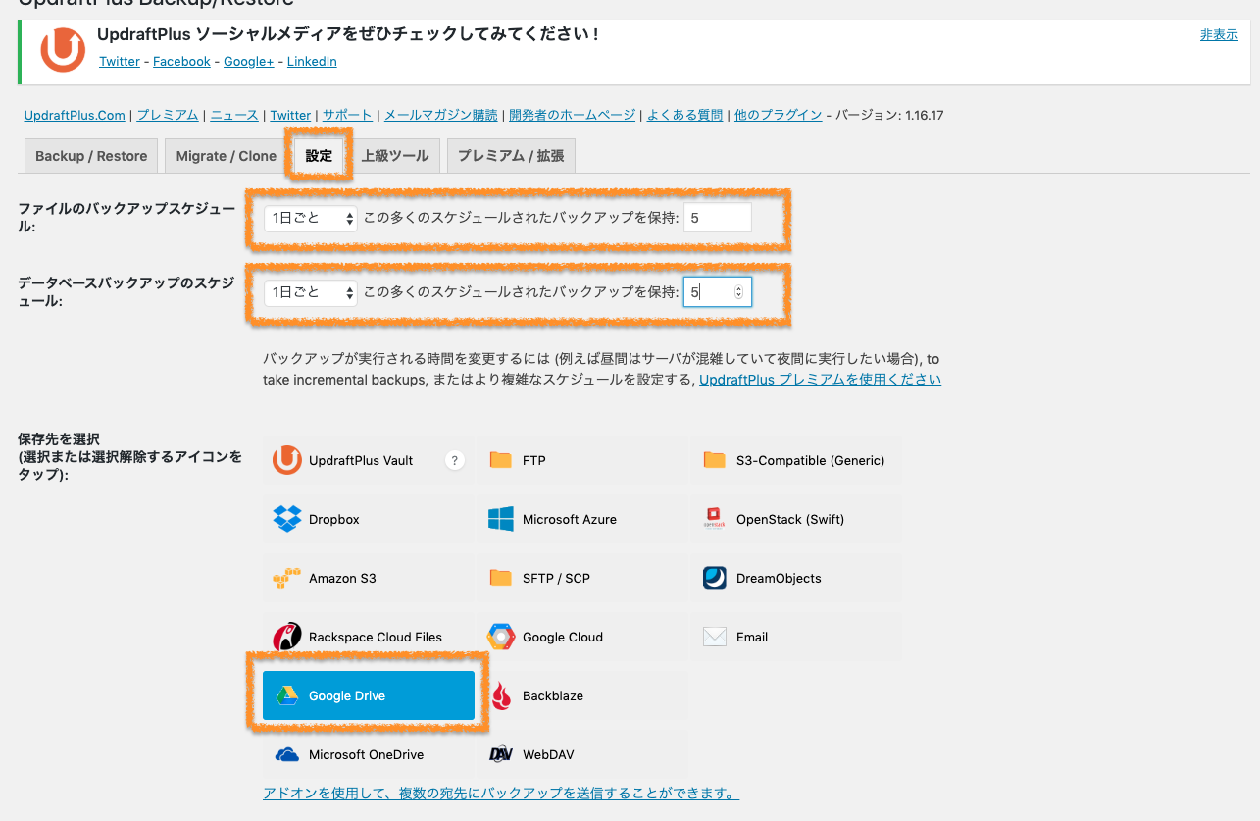Screen dimensions: 1260x821
Task: Choose the Microsoft Azure storage label
Action: click(570, 519)
